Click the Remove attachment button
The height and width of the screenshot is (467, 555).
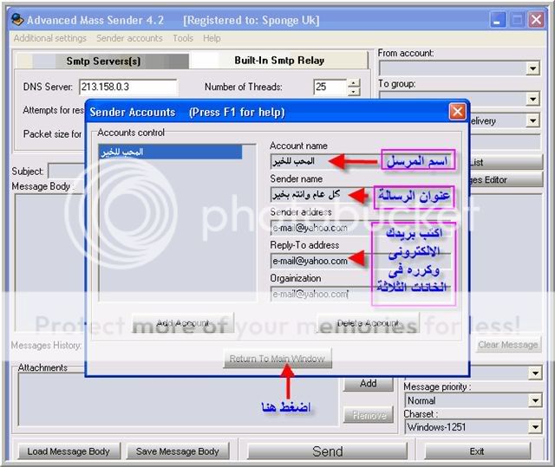click(x=369, y=415)
